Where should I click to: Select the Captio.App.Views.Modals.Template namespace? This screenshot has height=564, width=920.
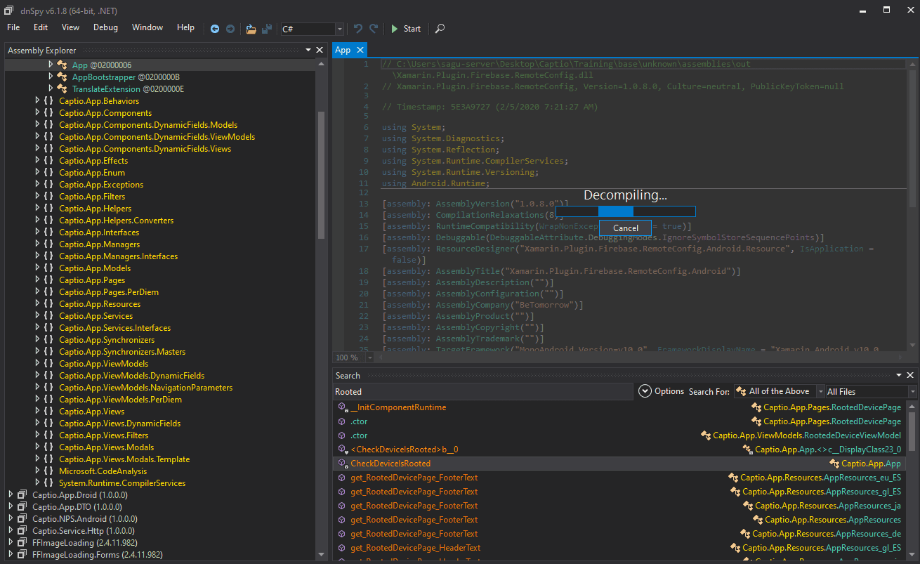[x=124, y=459]
